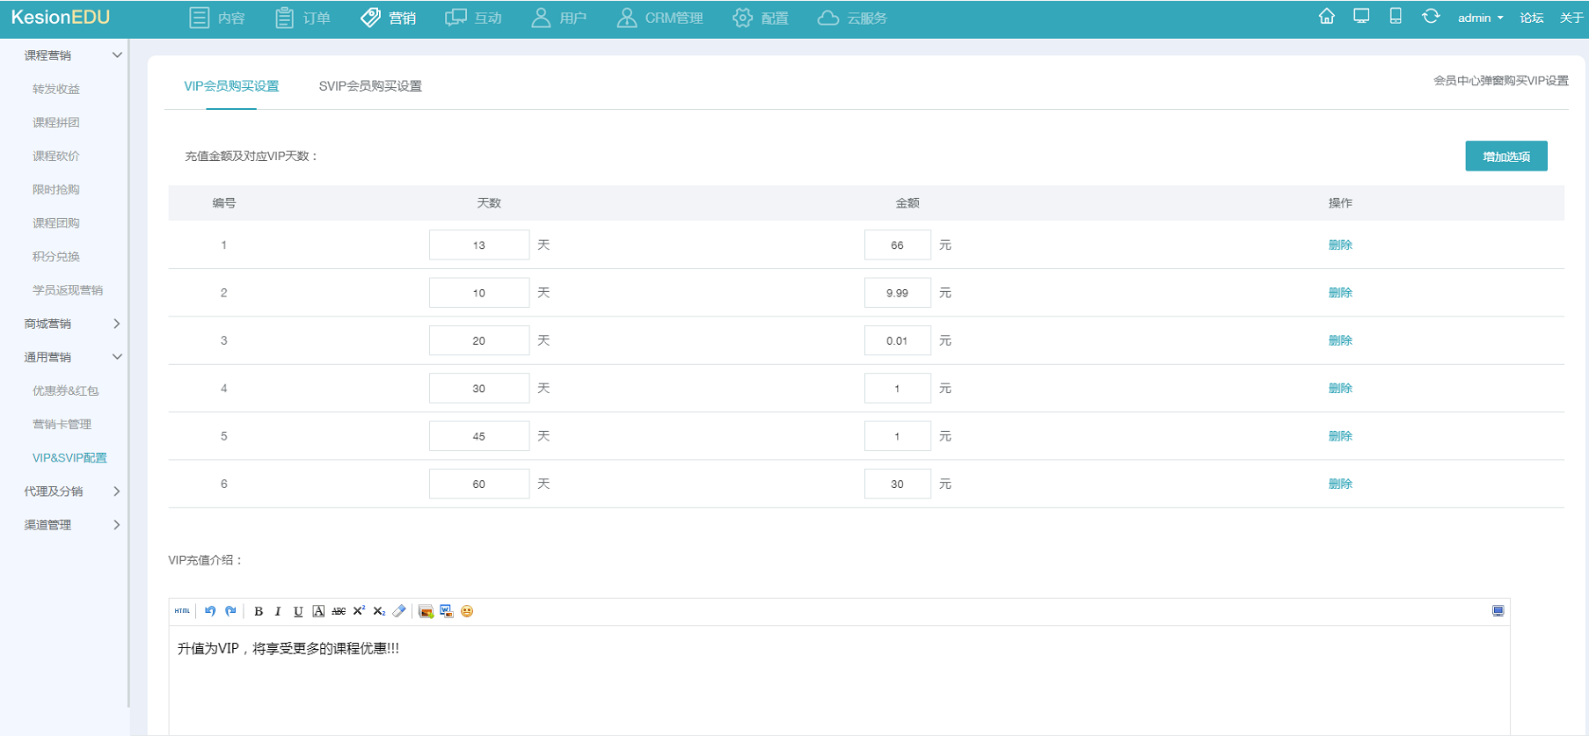Open the 订单 orders menu

(303, 18)
